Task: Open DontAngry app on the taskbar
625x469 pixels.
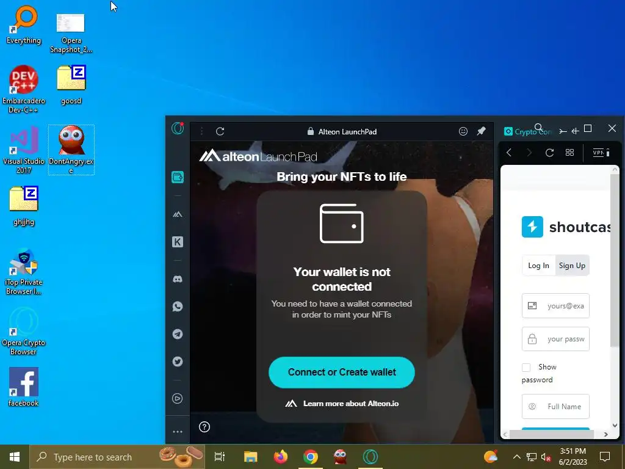Action: [340, 457]
